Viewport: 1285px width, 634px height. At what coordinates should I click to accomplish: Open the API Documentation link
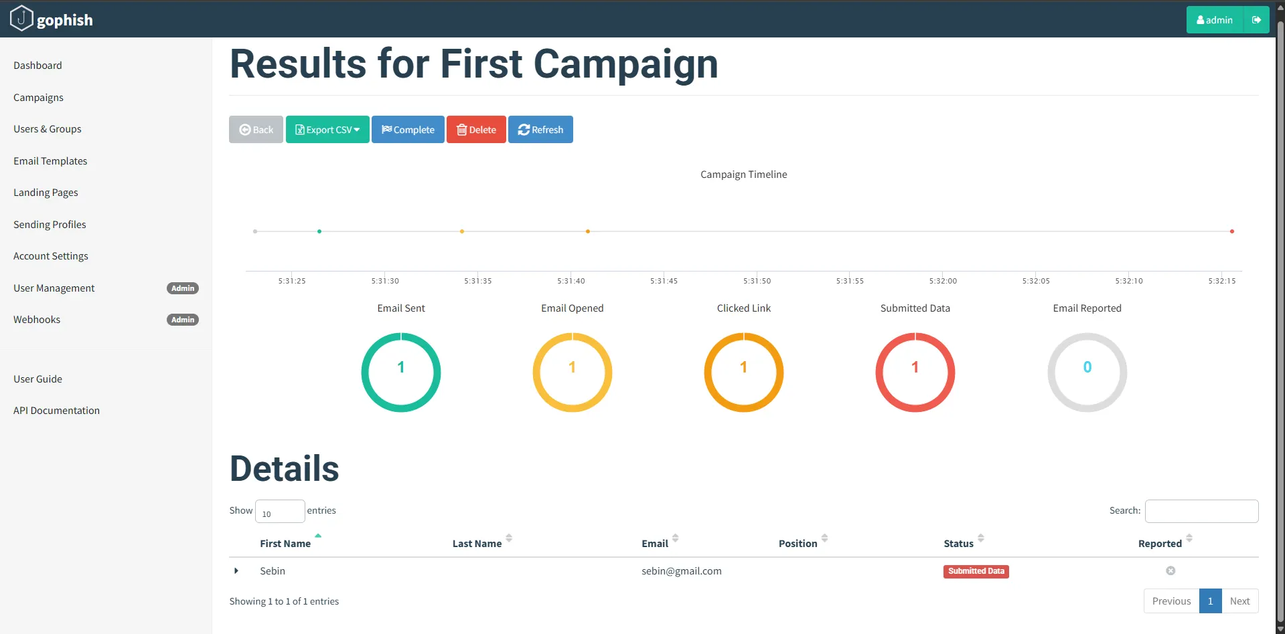click(x=56, y=411)
